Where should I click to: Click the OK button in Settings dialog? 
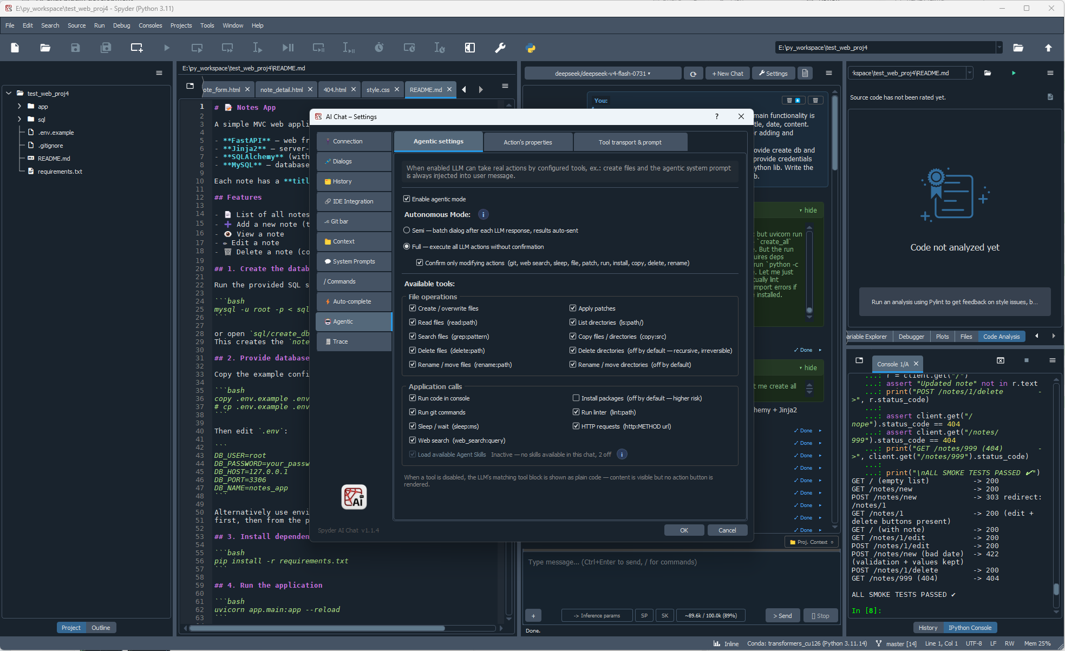(x=684, y=530)
